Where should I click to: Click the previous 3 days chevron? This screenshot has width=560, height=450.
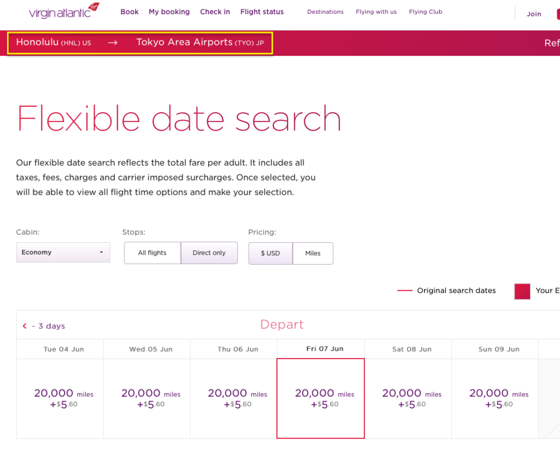(x=24, y=326)
